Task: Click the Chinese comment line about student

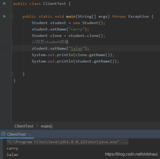Action: (50, 42)
